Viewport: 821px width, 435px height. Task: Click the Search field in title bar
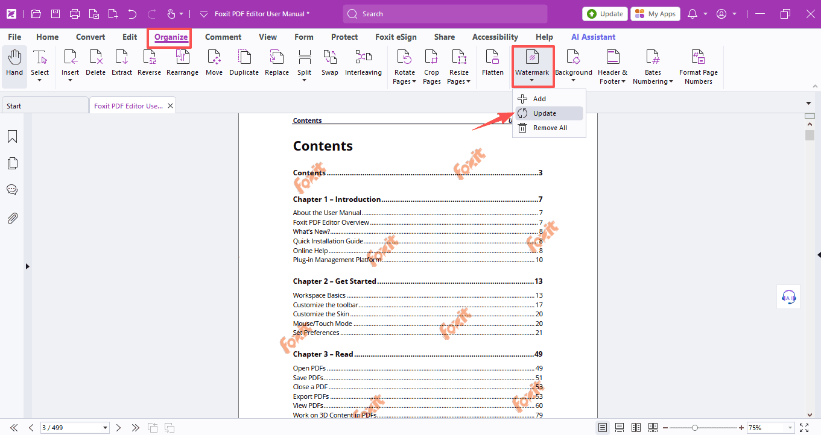click(445, 14)
